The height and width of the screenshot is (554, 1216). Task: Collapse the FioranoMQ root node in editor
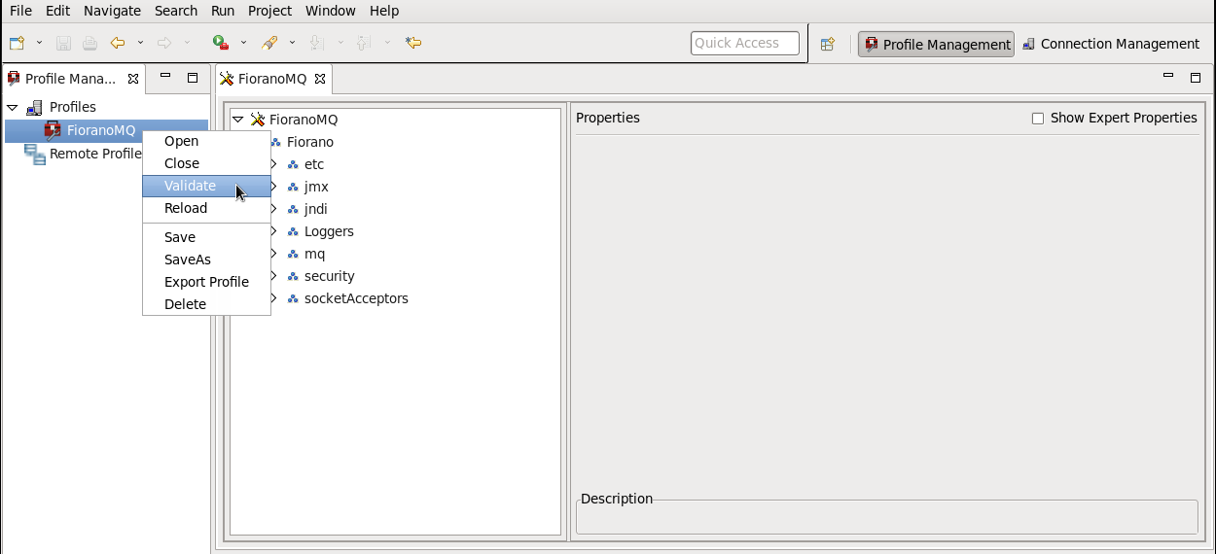pyautogui.click(x=238, y=120)
